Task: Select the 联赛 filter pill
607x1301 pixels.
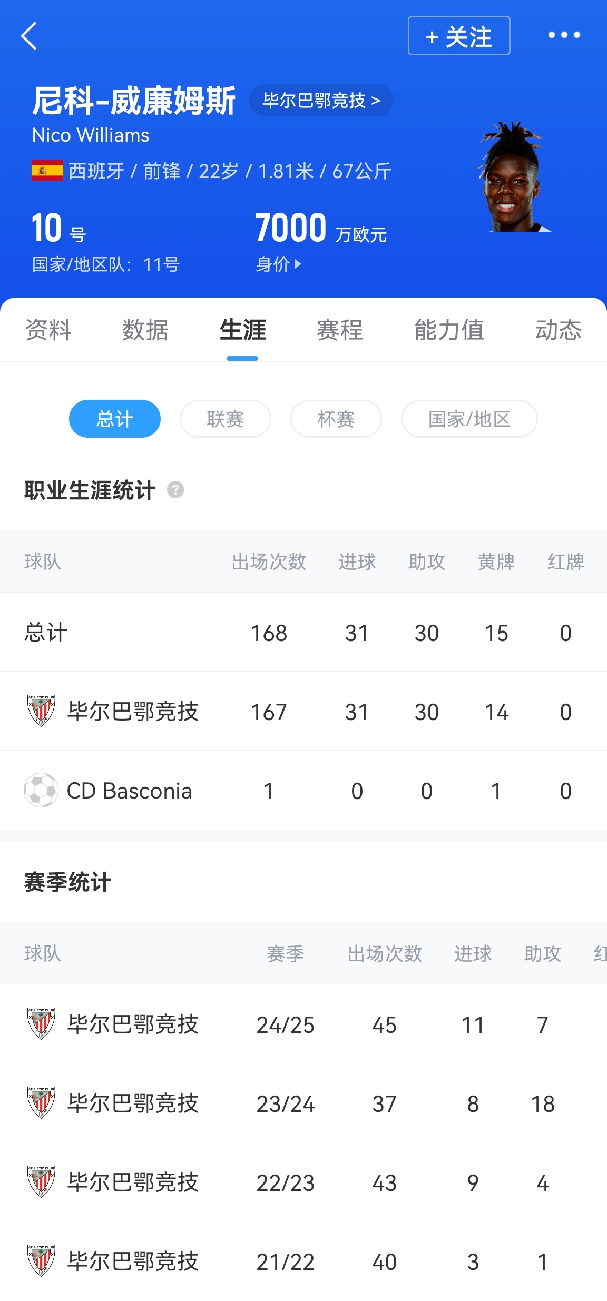Action: [225, 419]
